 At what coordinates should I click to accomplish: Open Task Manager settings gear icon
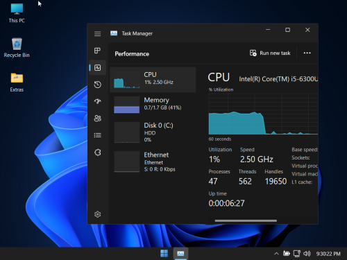[x=97, y=214]
